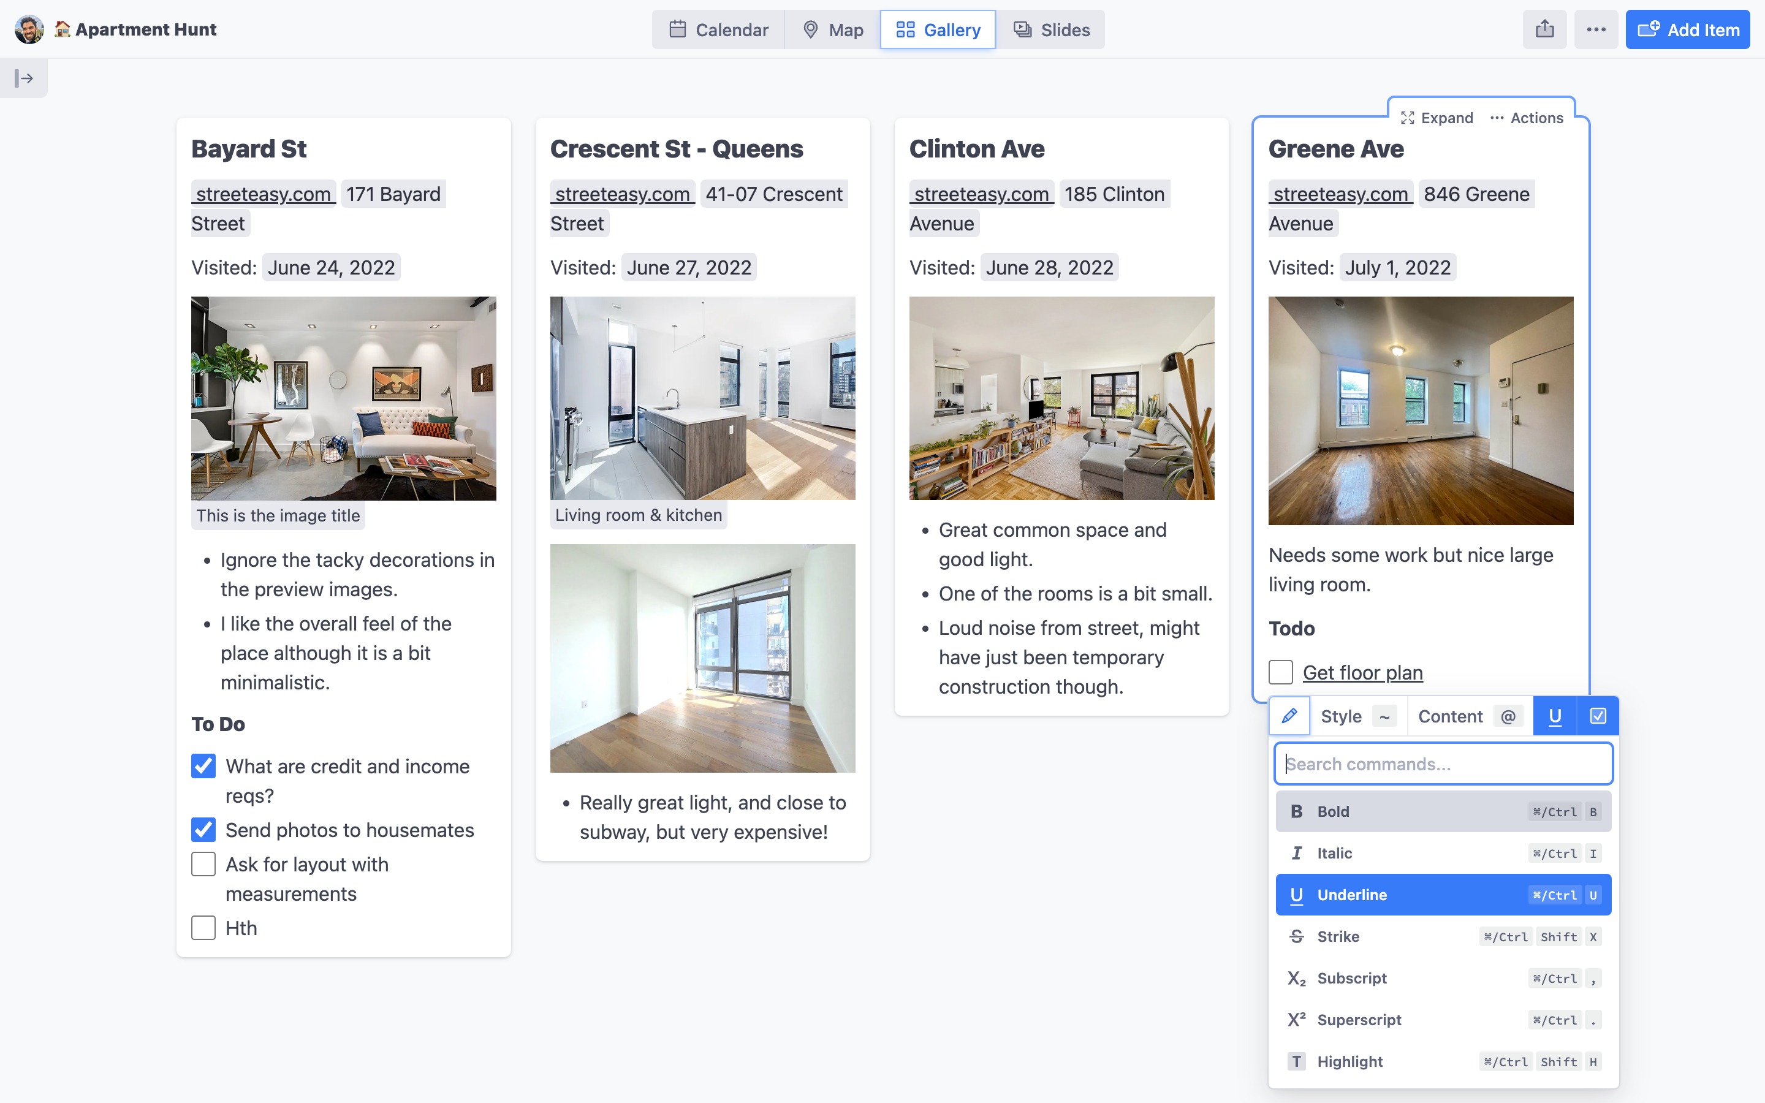
Task: Uncheck 'What are credit and income reqs?'
Action: 203,766
